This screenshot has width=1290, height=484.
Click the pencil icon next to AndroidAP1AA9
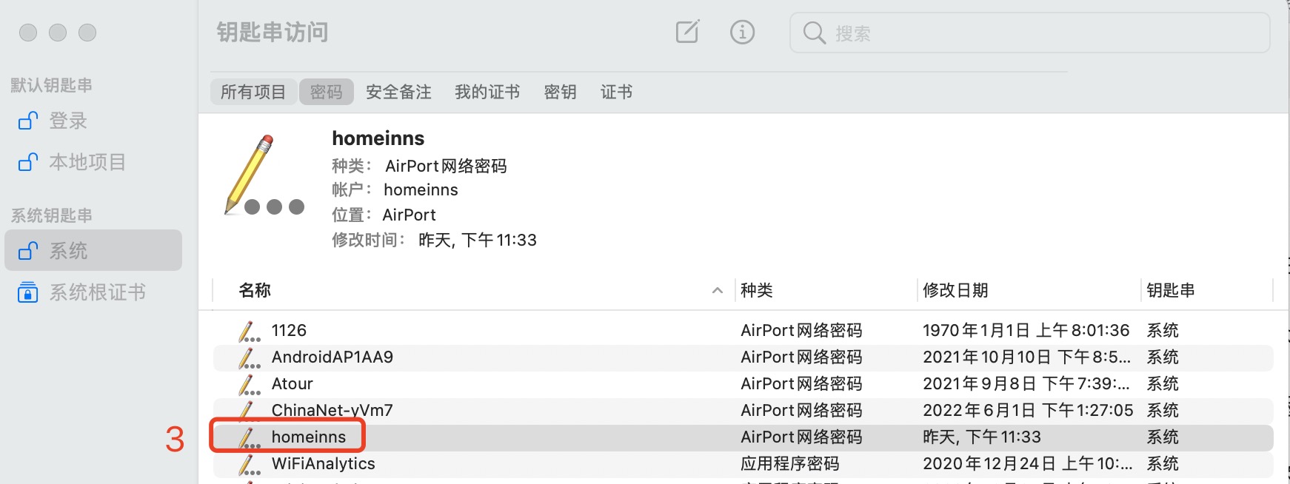[250, 357]
